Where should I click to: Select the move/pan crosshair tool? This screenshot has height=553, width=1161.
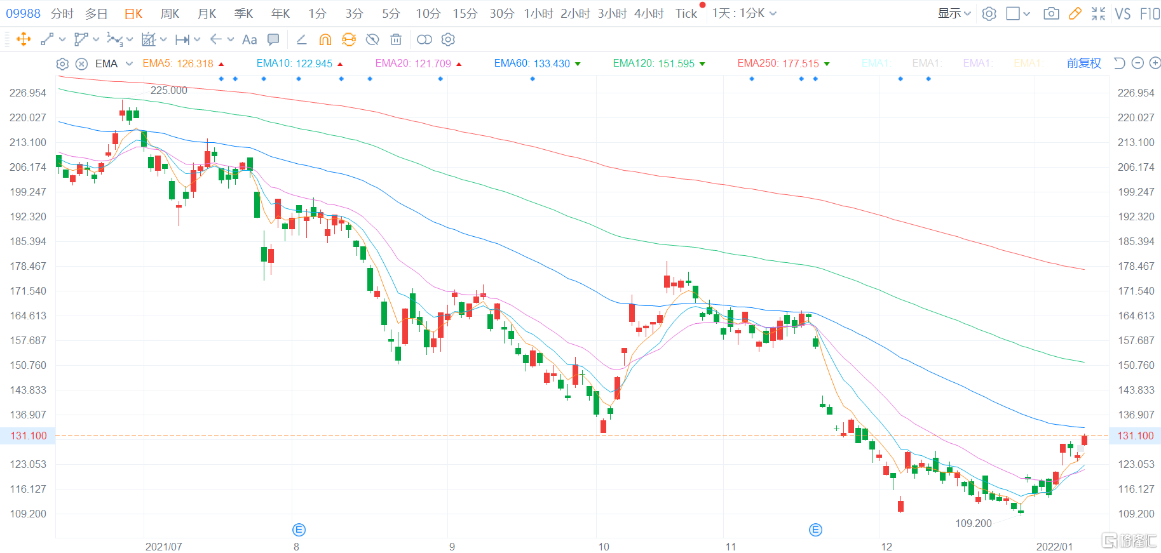pos(24,39)
